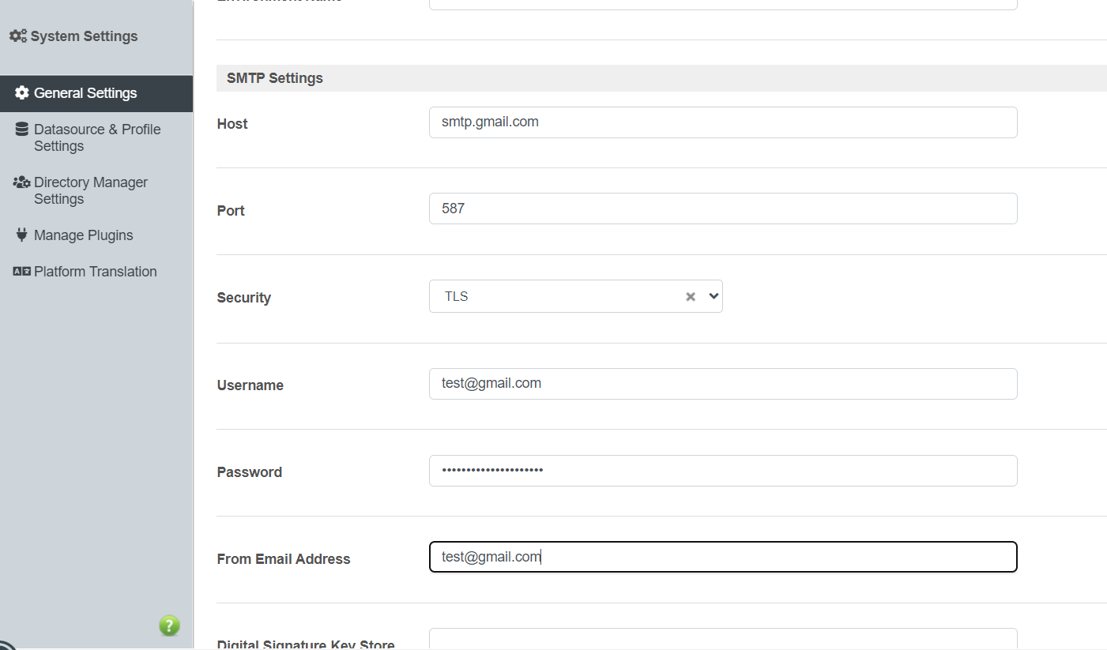Click the General Settings gear icon
This screenshot has width=1107, height=650.
coord(21,93)
